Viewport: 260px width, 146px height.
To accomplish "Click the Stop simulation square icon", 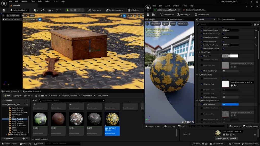I will tap(75, 10).
